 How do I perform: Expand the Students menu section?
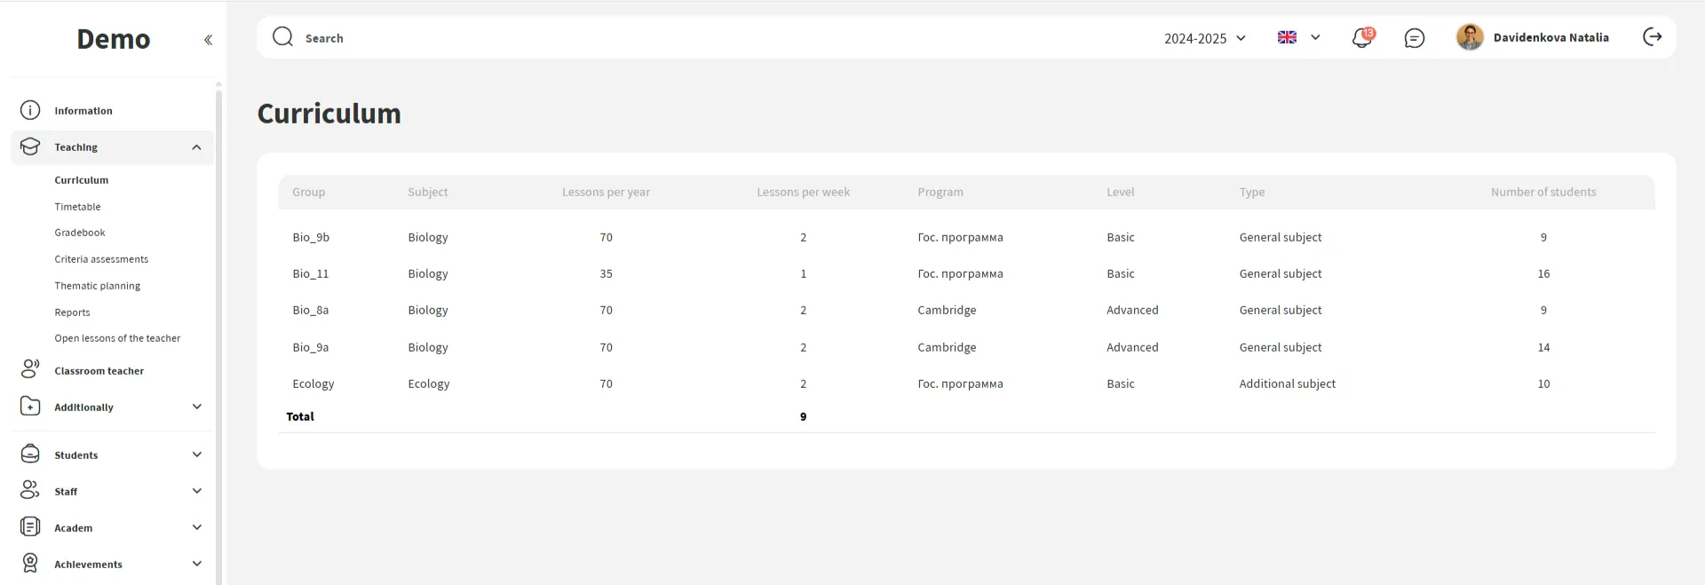tap(196, 455)
